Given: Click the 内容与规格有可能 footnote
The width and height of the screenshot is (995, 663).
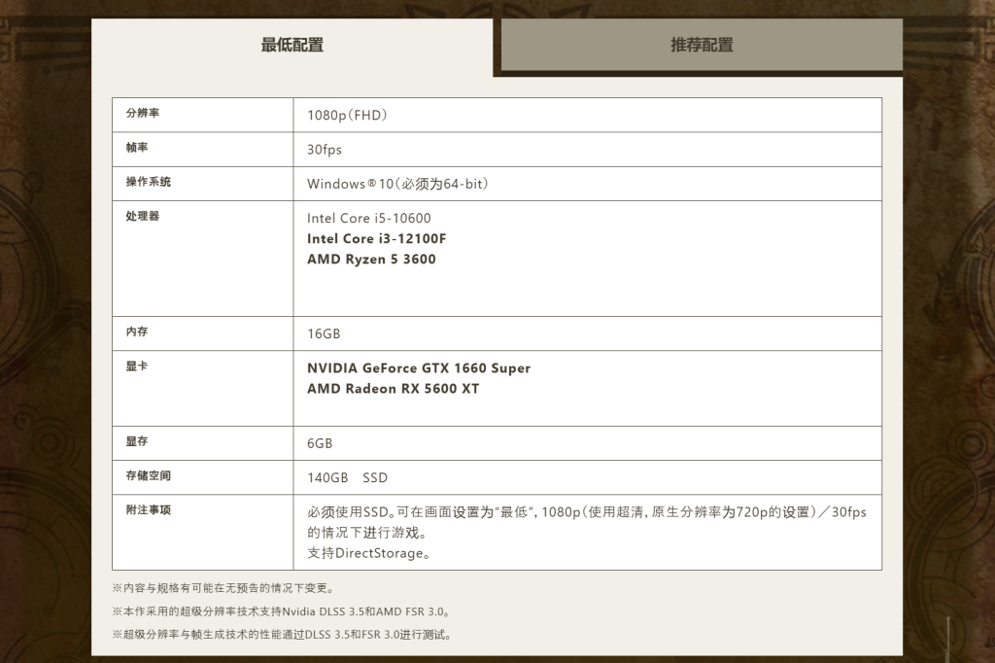Looking at the screenshot, I should [x=223, y=588].
